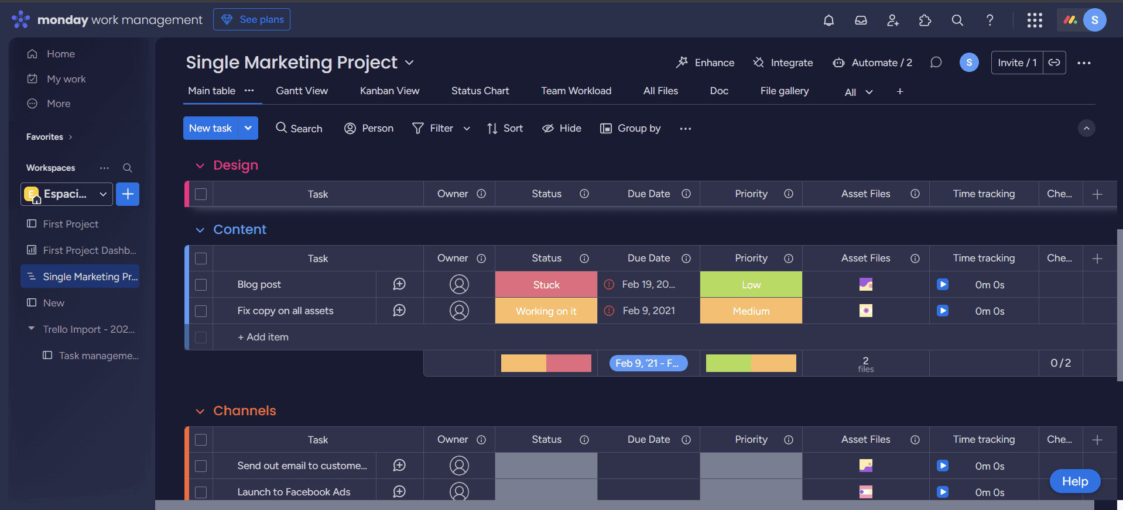Start time tracking for Blog post
The image size is (1123, 510).
[x=943, y=284]
